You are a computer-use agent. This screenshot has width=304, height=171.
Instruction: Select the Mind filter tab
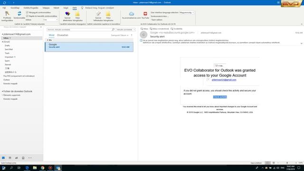tap(51, 35)
